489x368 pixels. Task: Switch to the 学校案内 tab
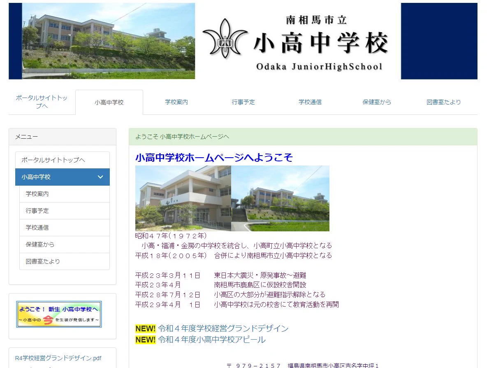(x=176, y=102)
